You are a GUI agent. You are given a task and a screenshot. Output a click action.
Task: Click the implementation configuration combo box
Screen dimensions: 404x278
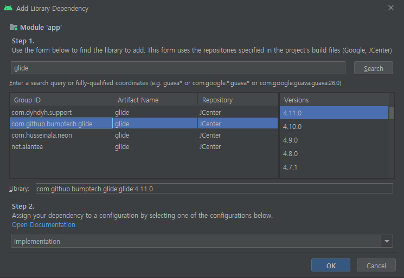(x=202, y=241)
